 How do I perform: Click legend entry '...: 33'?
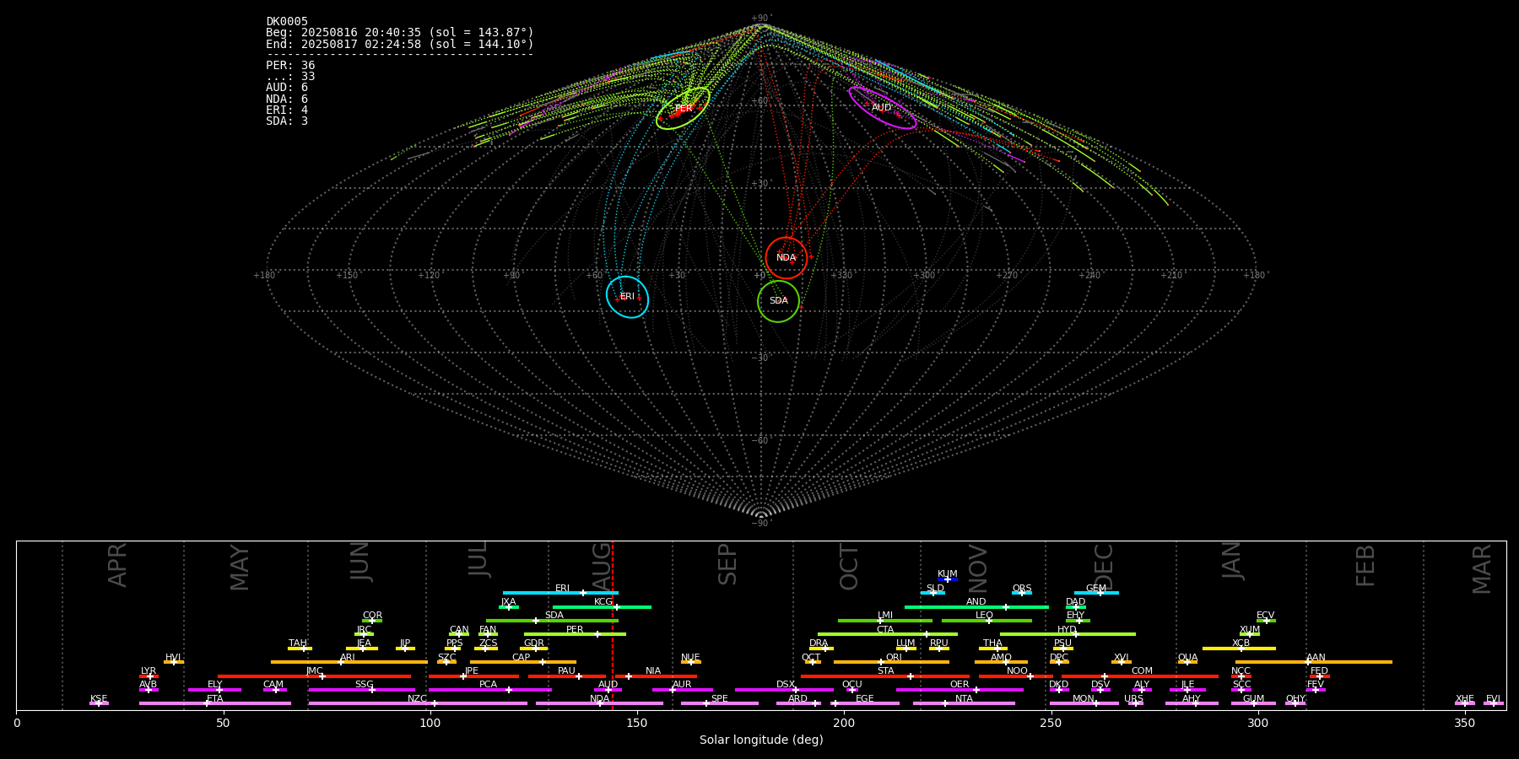290,77
